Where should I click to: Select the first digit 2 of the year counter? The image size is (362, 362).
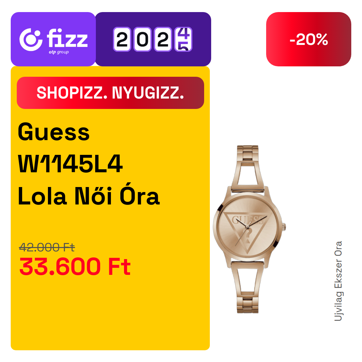122,39
